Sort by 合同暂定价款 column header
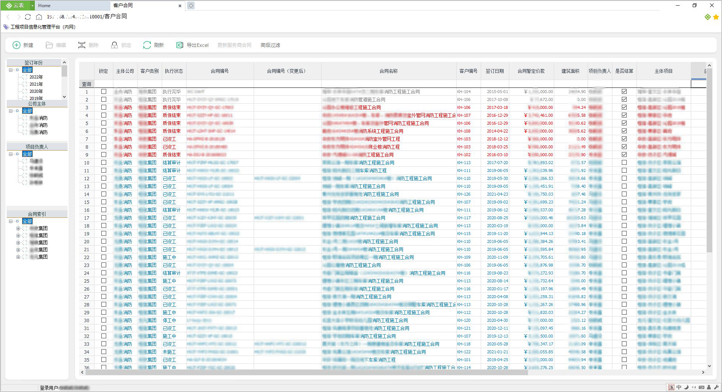 (531, 71)
